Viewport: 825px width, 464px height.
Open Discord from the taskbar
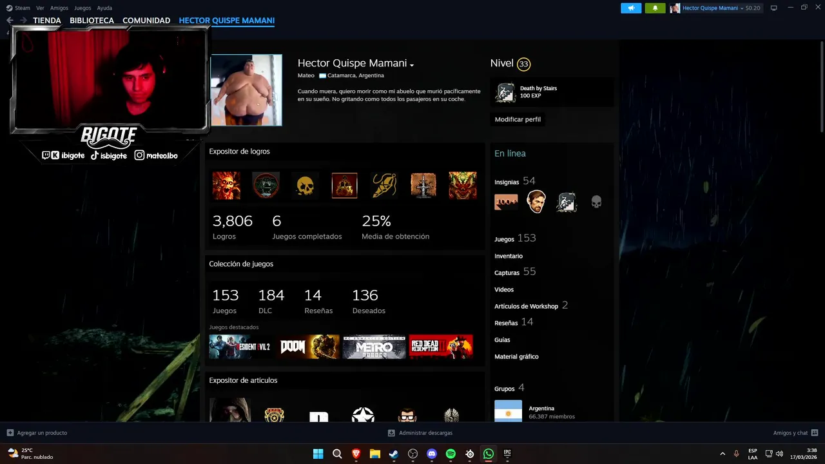[432, 454]
